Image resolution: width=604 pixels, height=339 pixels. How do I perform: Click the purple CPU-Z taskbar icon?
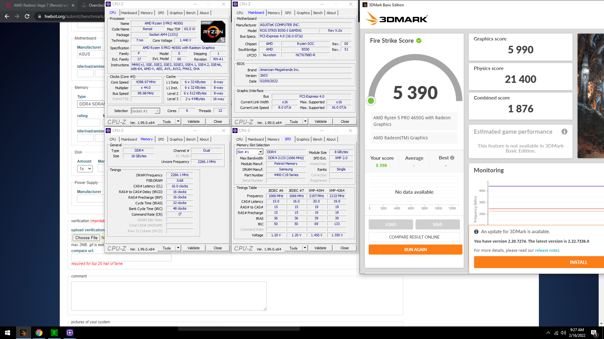point(70,333)
